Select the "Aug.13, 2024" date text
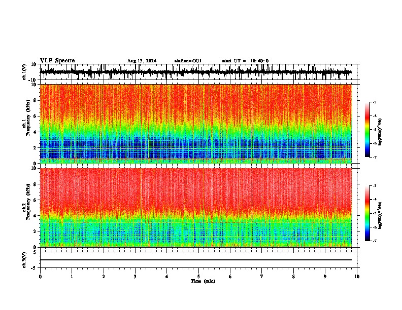Viewport: 402px width, 310px height. click(x=142, y=61)
